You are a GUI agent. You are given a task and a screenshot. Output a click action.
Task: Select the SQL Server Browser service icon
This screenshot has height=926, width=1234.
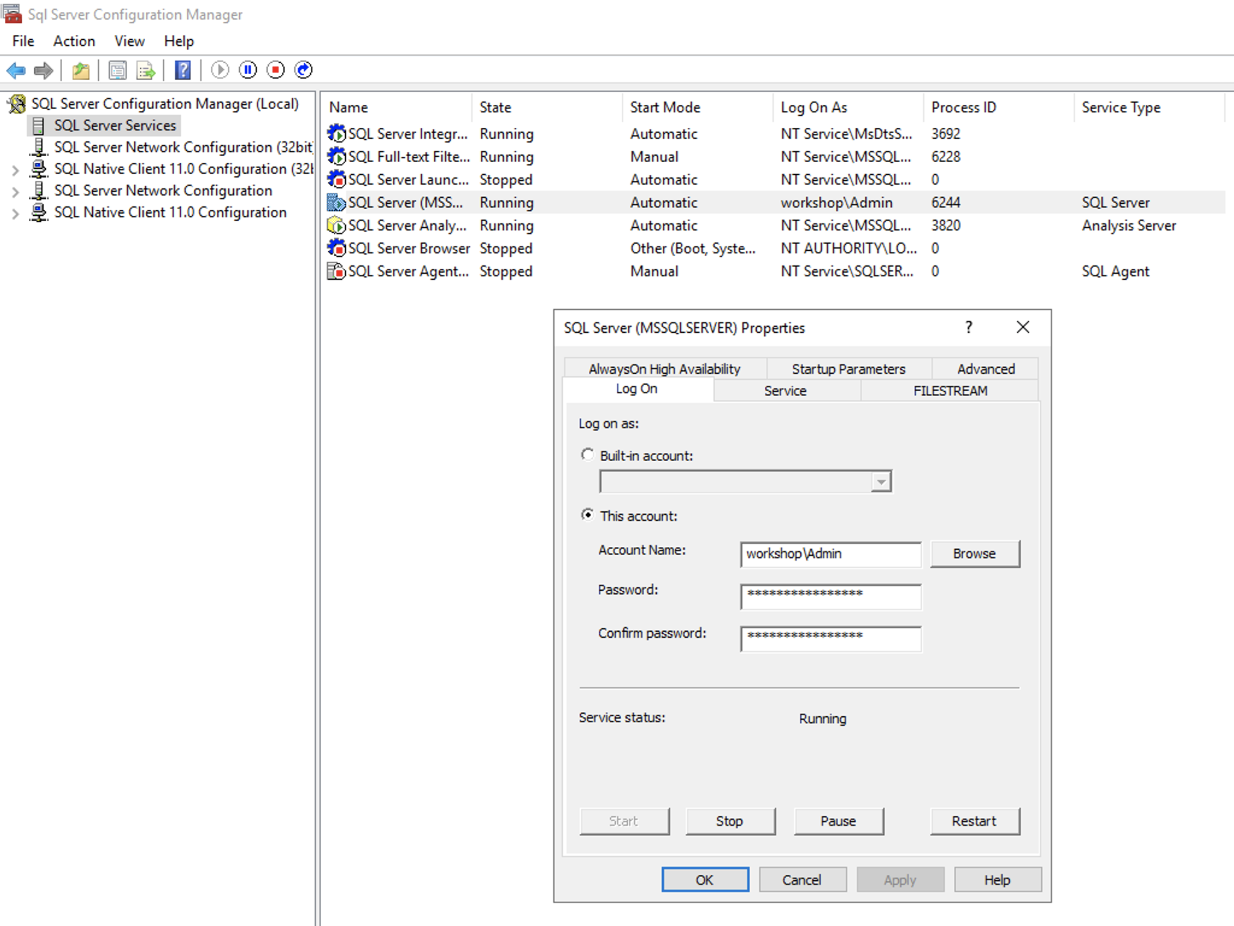(x=336, y=248)
